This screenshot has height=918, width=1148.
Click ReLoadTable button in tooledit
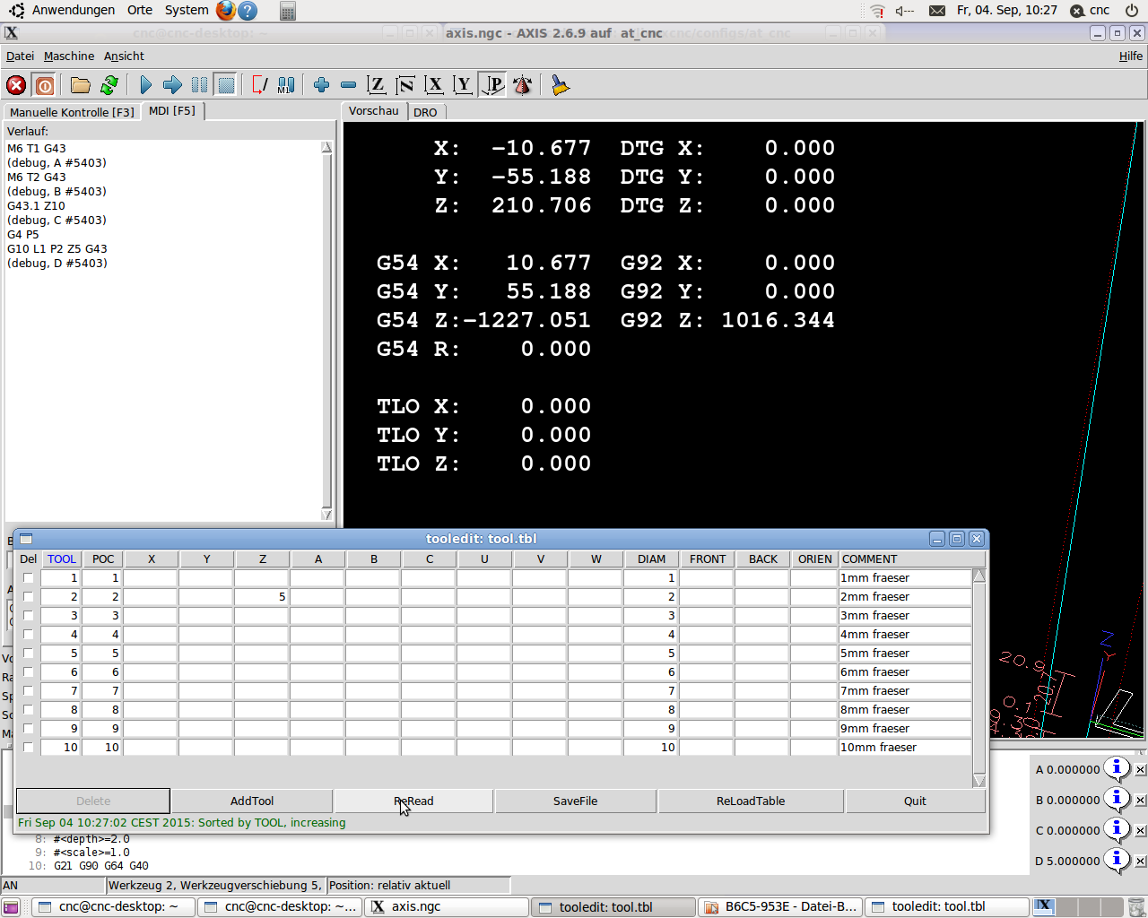point(751,801)
